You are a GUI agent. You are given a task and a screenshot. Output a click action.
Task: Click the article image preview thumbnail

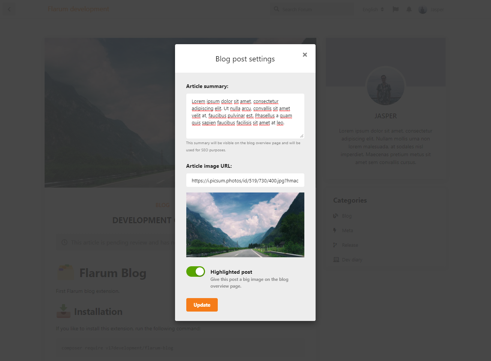tap(245, 225)
